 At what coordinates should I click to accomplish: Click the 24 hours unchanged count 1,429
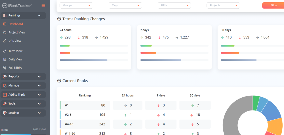tap(104, 37)
